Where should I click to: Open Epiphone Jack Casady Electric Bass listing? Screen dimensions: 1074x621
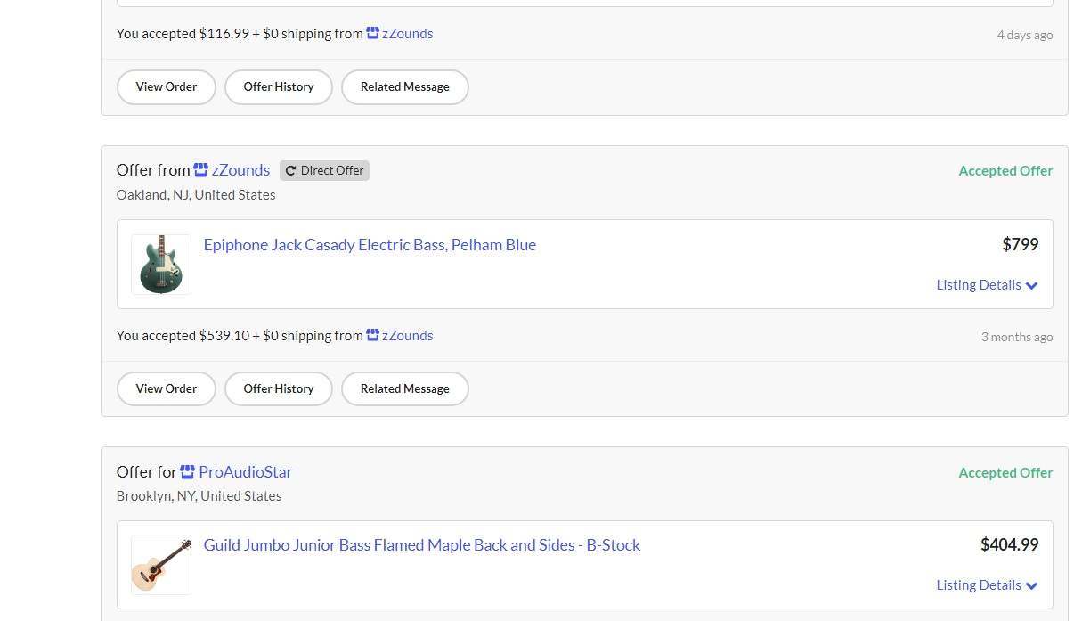pyautogui.click(x=370, y=245)
